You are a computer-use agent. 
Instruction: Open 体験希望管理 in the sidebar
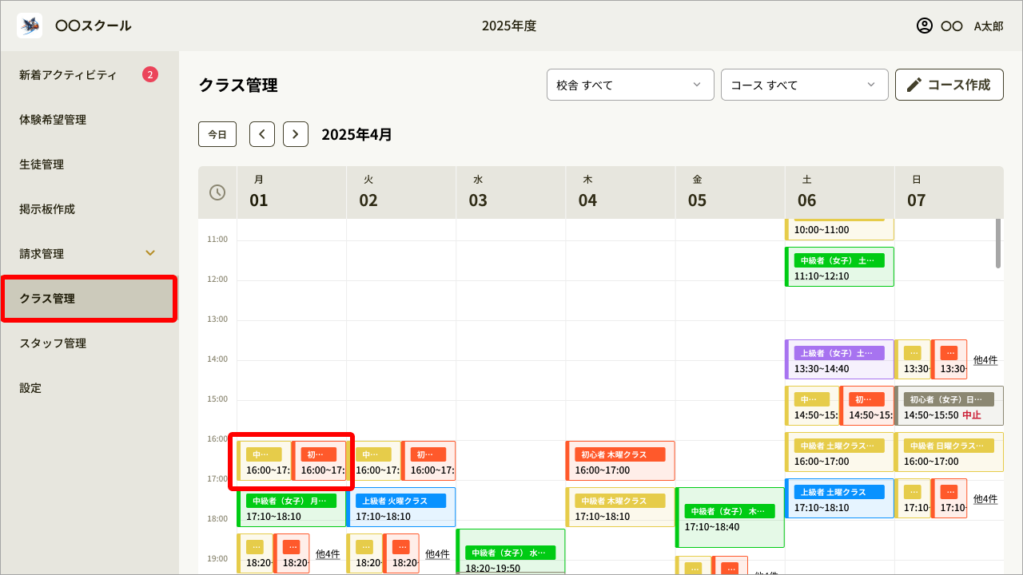coord(53,120)
